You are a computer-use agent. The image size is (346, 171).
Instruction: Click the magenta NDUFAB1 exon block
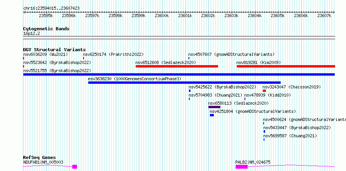tap(75, 167)
